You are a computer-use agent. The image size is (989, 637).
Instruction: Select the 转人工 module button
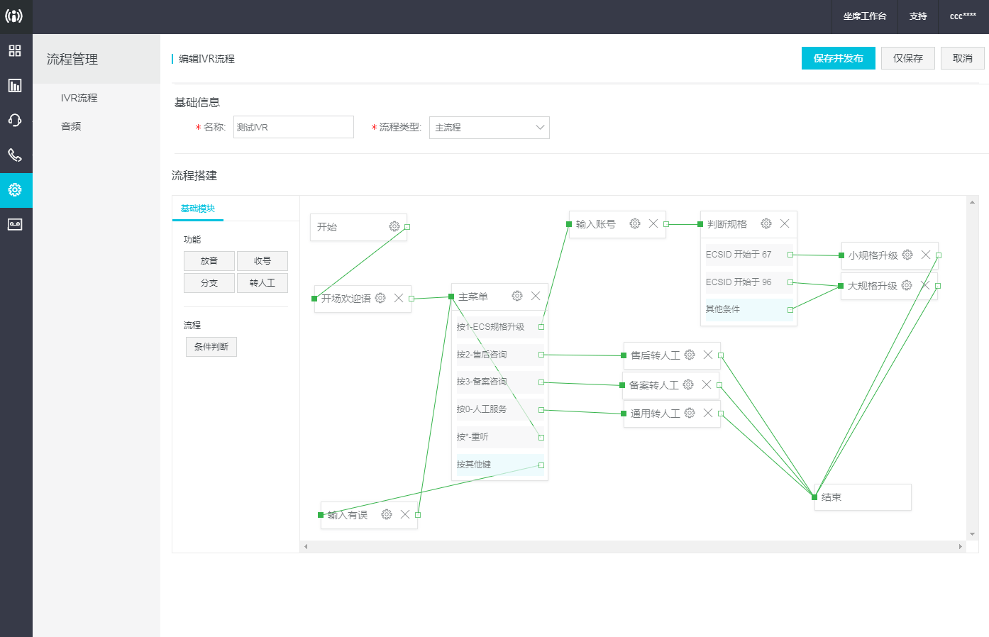(x=263, y=283)
